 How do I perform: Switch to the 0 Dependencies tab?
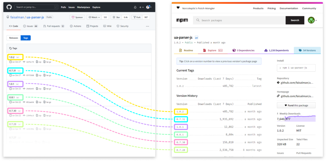point(243,50)
